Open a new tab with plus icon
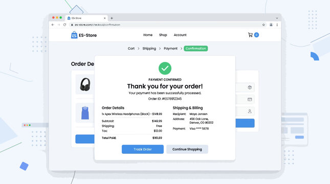This screenshot has height=184, width=330. pyautogui.click(x=112, y=18)
